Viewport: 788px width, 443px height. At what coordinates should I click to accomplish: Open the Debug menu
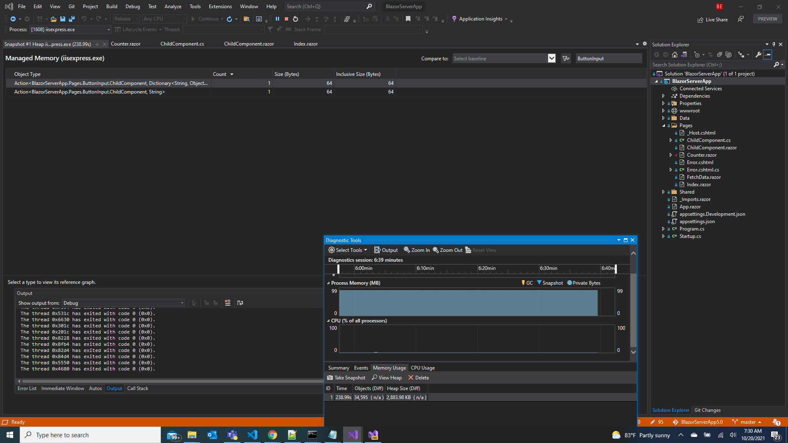pos(132,6)
